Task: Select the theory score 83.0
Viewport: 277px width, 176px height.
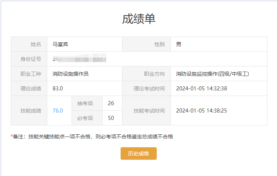Action: point(58,89)
